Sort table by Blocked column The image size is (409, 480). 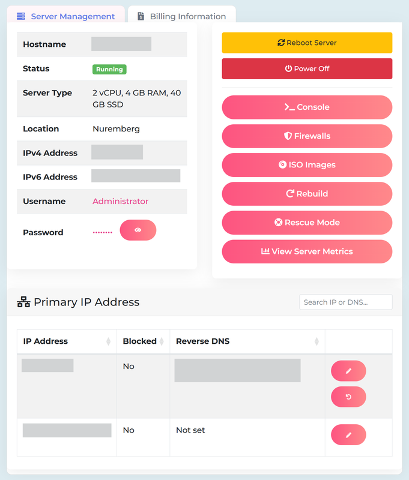click(162, 341)
